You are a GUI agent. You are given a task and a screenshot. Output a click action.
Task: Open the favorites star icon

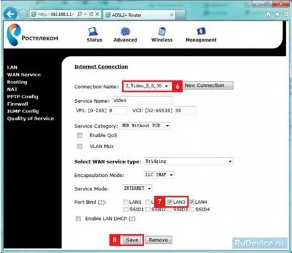point(277,14)
